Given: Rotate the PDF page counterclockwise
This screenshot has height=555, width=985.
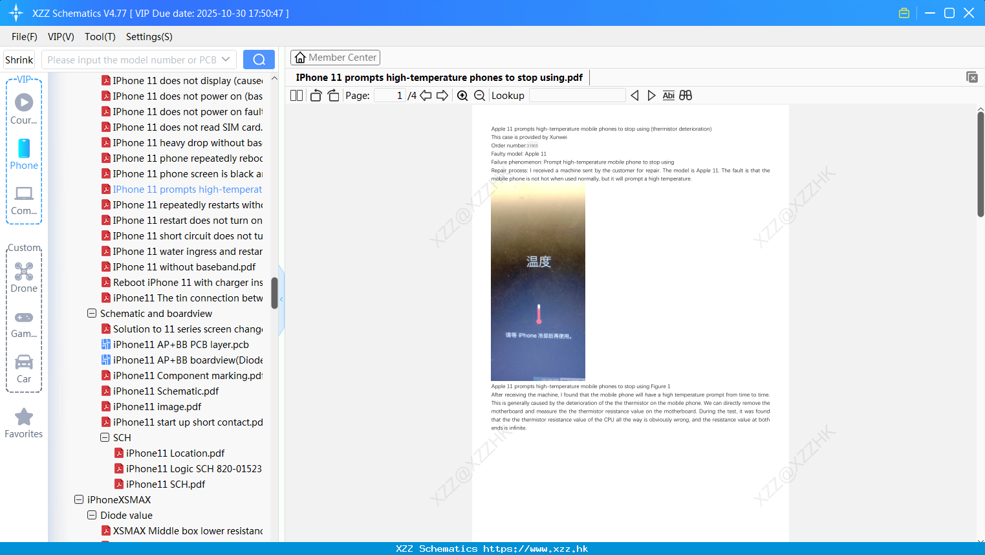Looking at the screenshot, I should tap(316, 96).
